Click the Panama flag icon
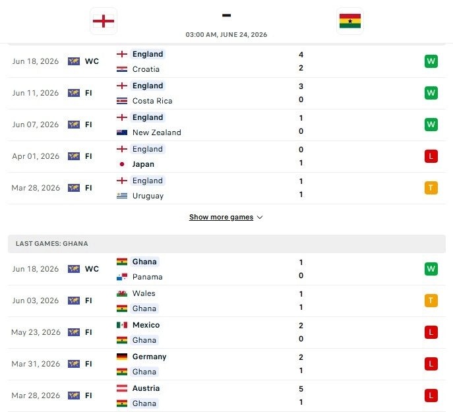Image resolution: width=453 pixels, height=412 pixels. click(121, 277)
